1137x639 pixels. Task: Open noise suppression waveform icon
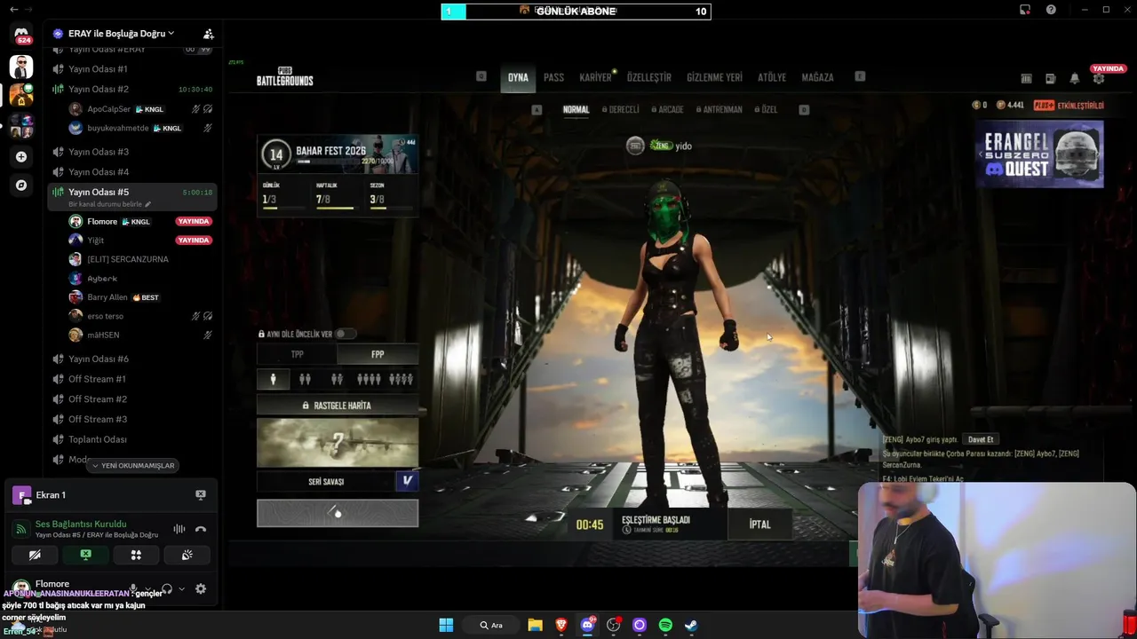point(179,529)
